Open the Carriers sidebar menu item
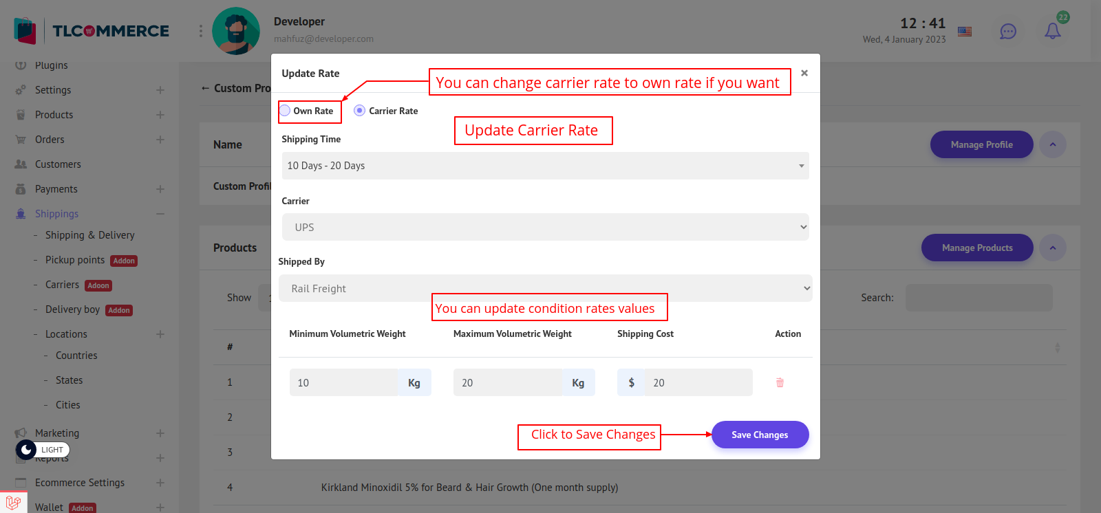The image size is (1101, 513). point(62,285)
